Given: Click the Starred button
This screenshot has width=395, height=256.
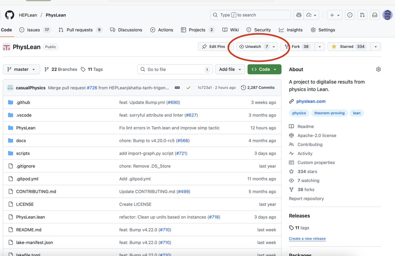Looking at the screenshot, I should tap(349, 47).
